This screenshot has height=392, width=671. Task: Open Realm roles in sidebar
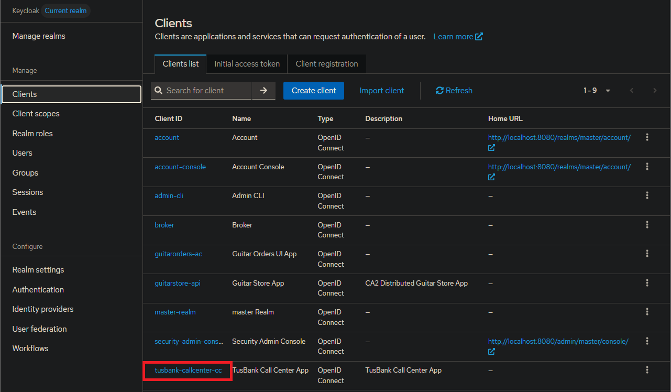[x=32, y=134]
